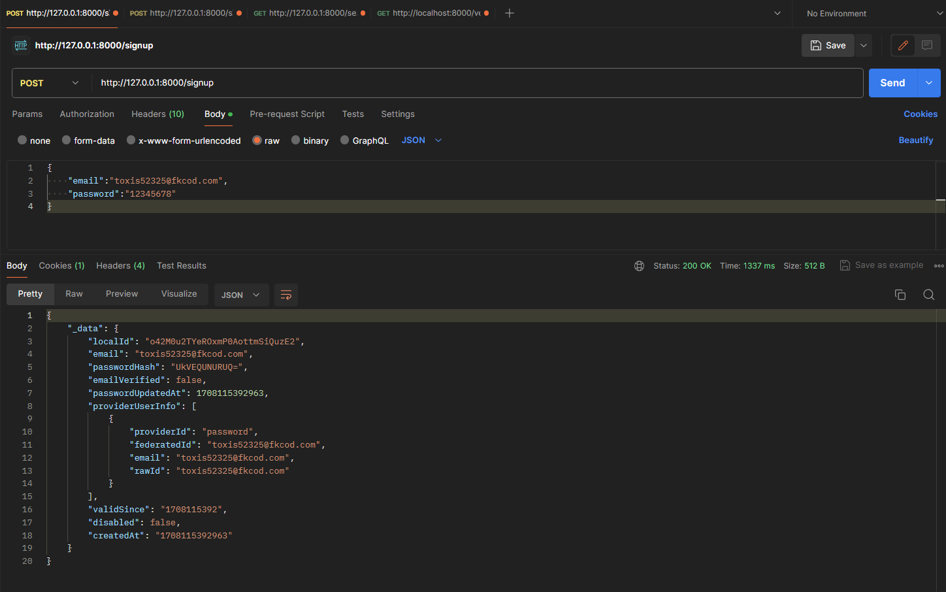The height and width of the screenshot is (592, 946).
Task: Open the Test Results tab
Action: [x=182, y=265]
